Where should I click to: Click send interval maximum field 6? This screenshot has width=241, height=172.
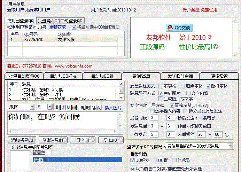tap(171, 118)
